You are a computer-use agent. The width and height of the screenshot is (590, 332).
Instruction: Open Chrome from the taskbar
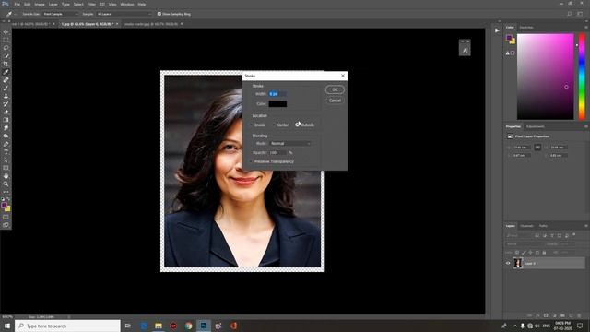(188, 326)
